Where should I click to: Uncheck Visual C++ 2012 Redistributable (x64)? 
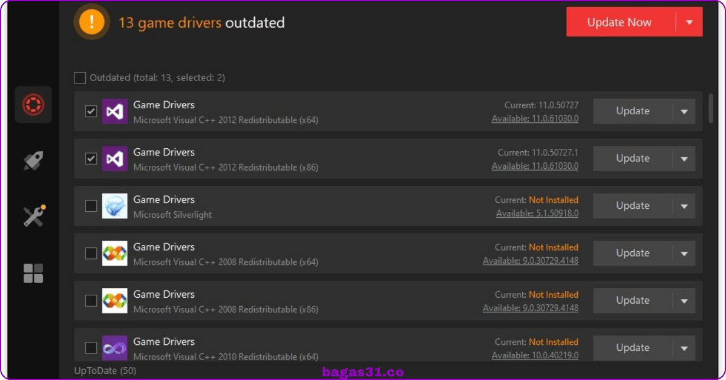[91, 111]
